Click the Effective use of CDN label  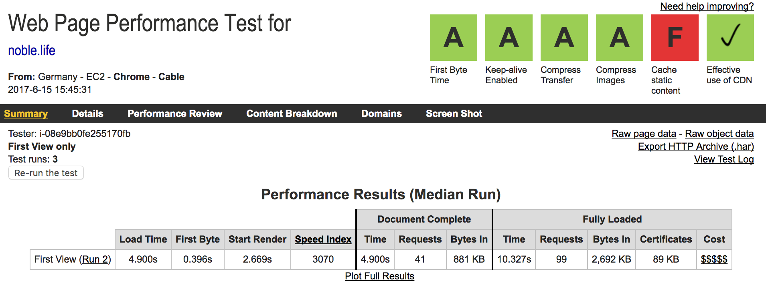[x=729, y=75]
